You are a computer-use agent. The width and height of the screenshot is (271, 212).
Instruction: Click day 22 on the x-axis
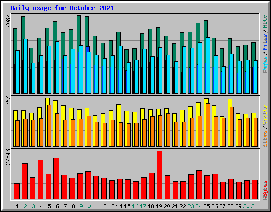tap(183, 206)
